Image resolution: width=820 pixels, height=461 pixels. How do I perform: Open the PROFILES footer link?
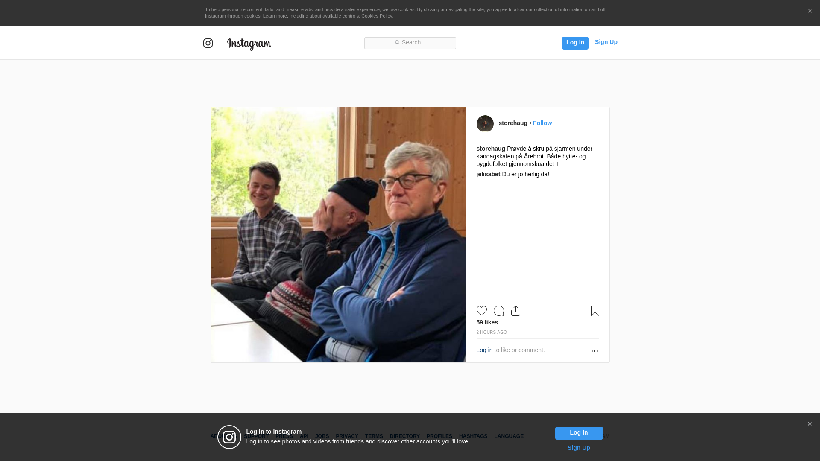(439, 436)
